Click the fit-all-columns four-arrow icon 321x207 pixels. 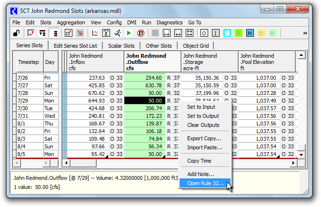coord(190,33)
